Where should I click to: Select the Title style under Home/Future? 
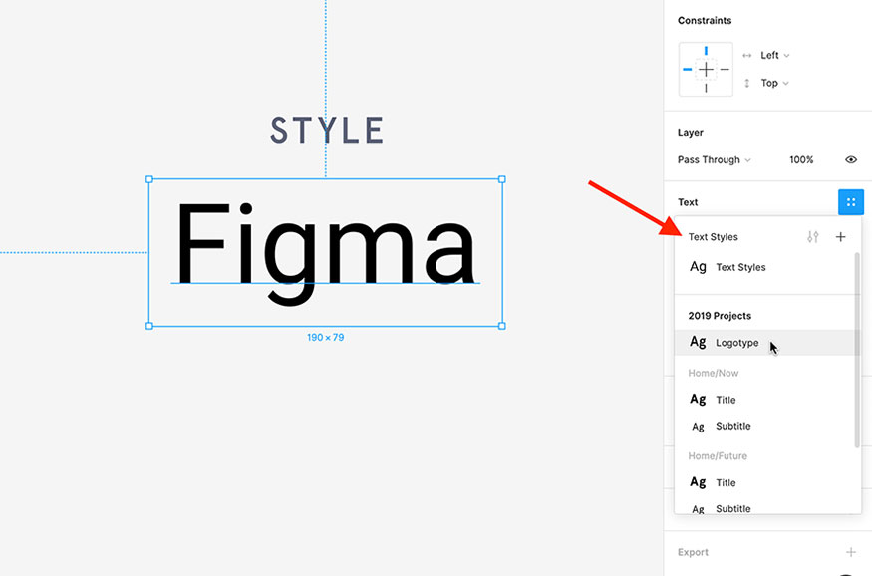coord(727,482)
